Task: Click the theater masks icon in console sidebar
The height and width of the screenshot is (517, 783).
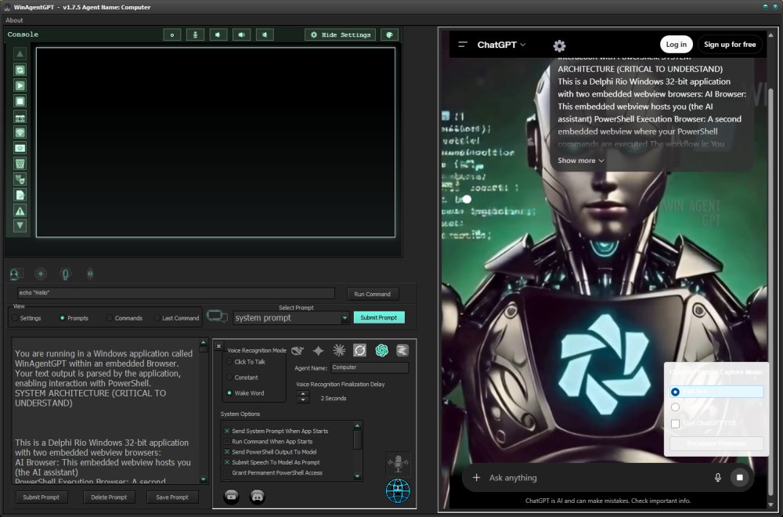Action: click(20, 179)
